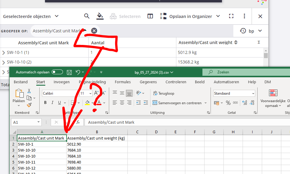This screenshot has height=174, width=290.
Task: Toggle Bold formatting
Action: tap(45, 102)
